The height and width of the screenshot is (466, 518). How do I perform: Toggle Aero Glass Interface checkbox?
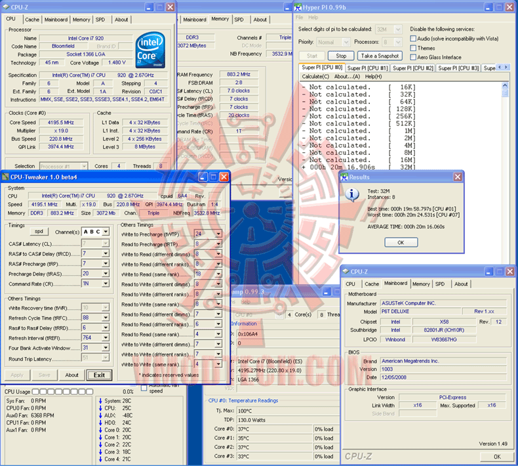pyautogui.click(x=413, y=57)
